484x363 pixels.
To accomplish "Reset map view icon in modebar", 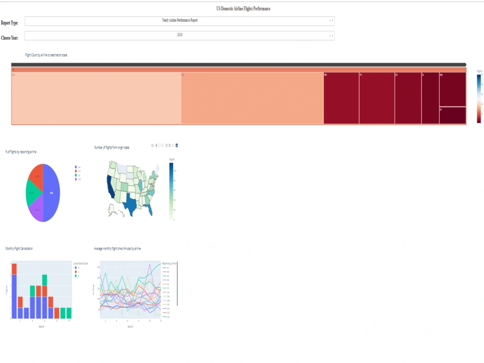I will pos(173,145).
